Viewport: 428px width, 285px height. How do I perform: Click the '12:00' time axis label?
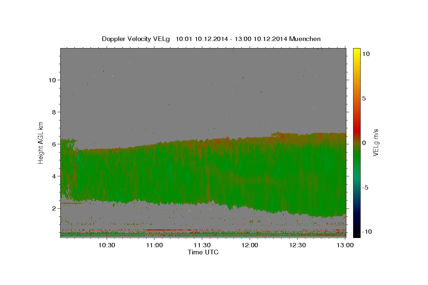[250, 245]
